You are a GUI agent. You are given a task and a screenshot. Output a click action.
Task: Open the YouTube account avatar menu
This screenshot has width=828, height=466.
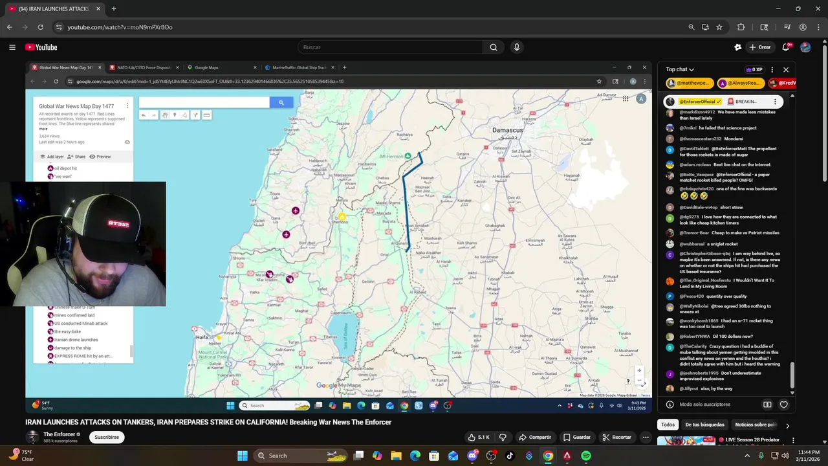pos(805,47)
